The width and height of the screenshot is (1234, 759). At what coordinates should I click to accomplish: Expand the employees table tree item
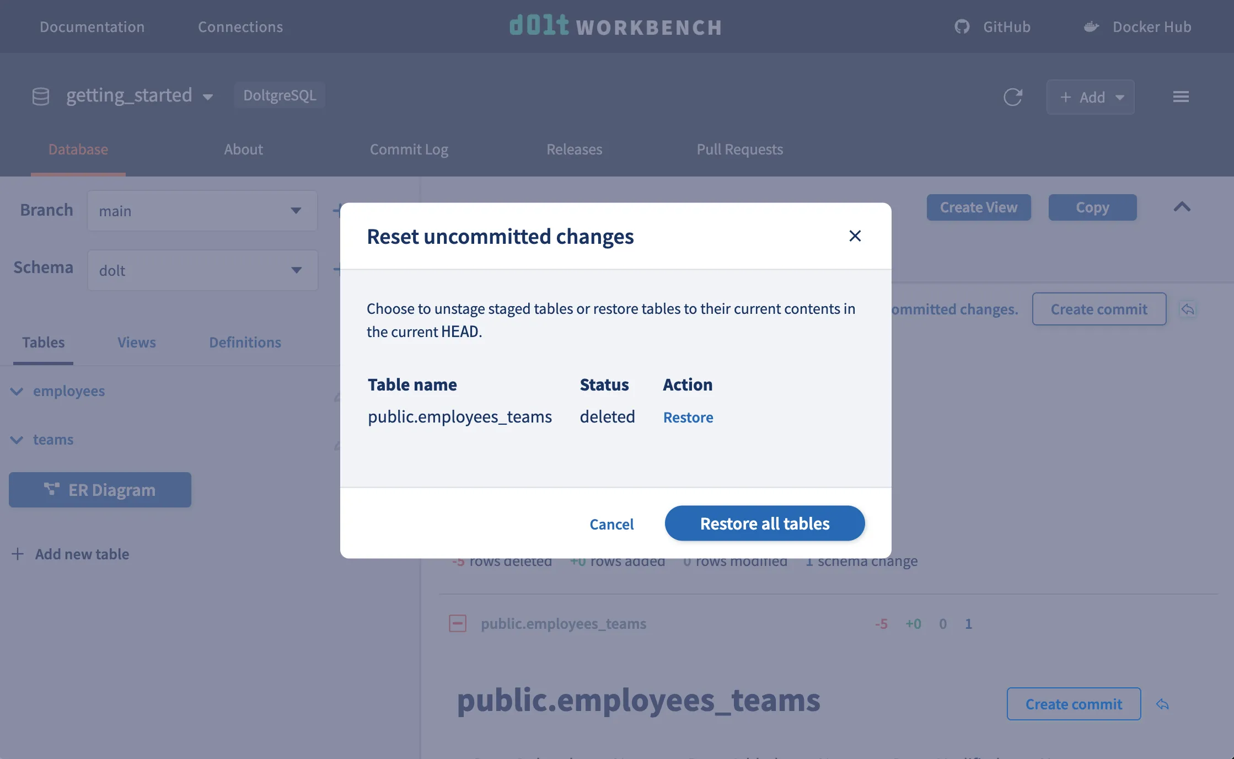click(17, 391)
